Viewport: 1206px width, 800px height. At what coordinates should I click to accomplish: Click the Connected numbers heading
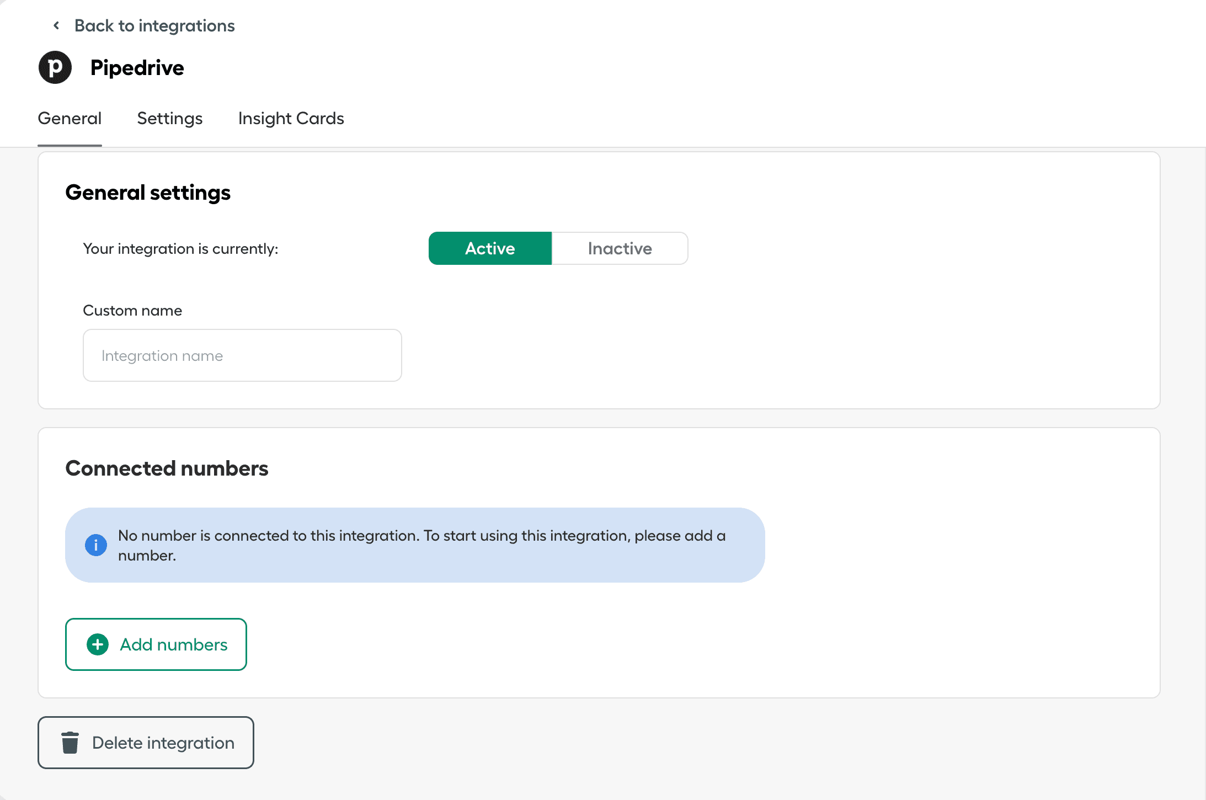(167, 468)
